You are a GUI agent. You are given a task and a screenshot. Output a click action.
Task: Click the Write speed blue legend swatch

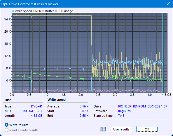tap(13, 11)
